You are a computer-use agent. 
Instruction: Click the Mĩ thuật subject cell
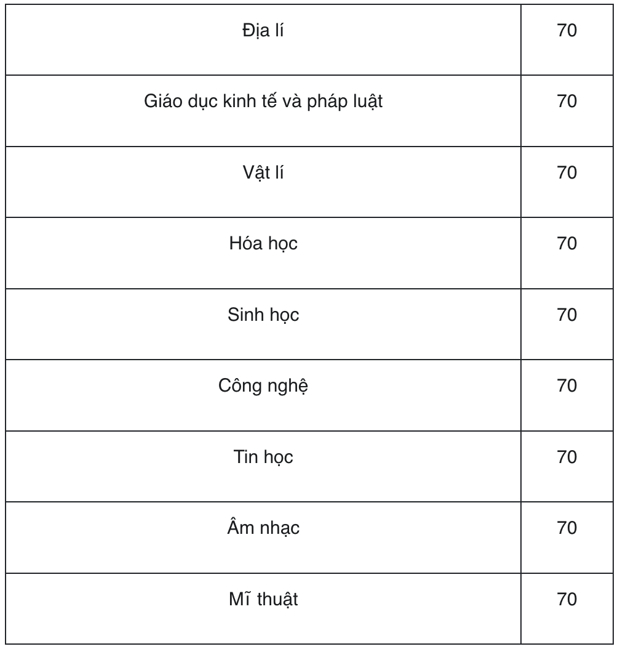point(263,608)
